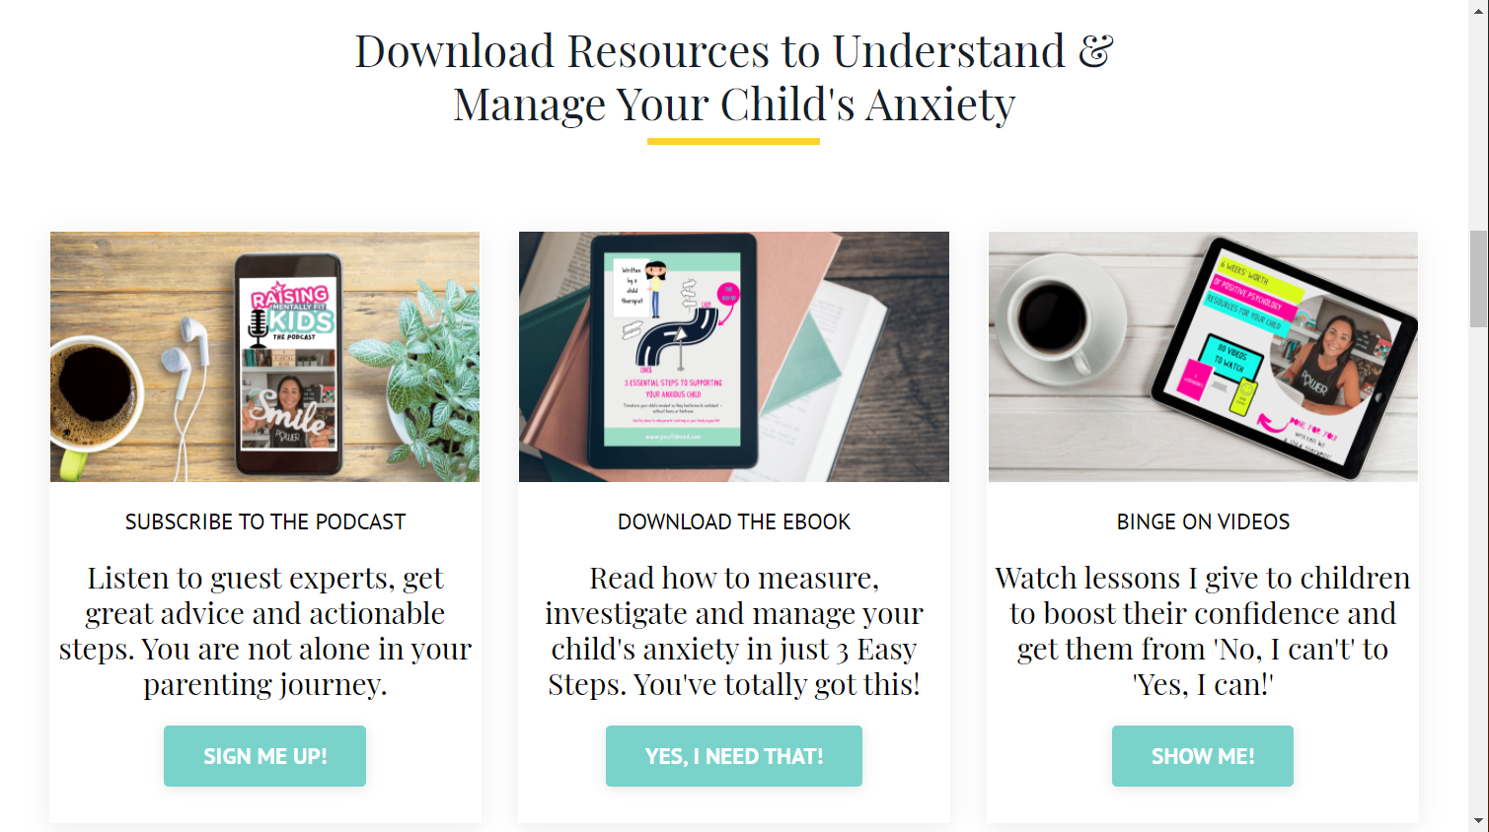
Task: Click the 'Listen to guest experts' description text
Action: pos(265,631)
